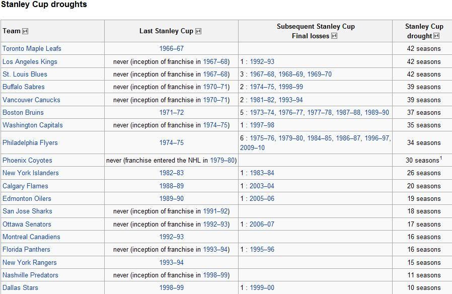Sort by Last Stanley Cup icon
Viewport: 452px width, 294px height.
pos(198,31)
